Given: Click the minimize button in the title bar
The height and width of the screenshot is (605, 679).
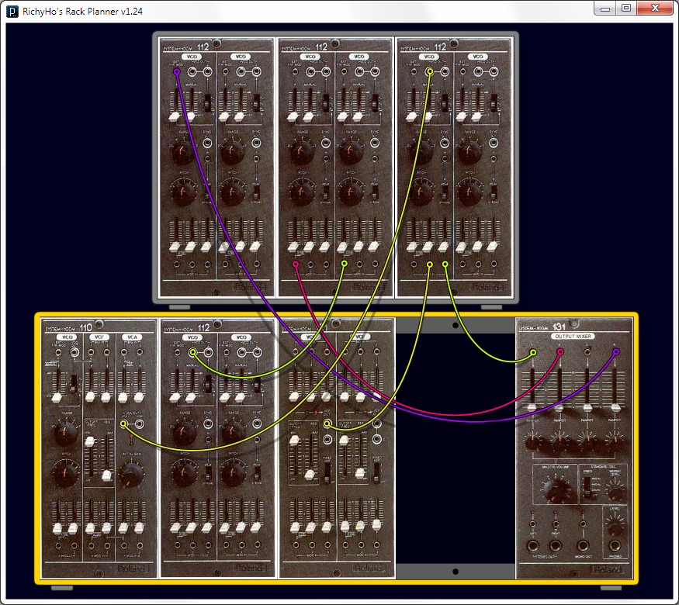Looking at the screenshot, I should pos(605,8).
